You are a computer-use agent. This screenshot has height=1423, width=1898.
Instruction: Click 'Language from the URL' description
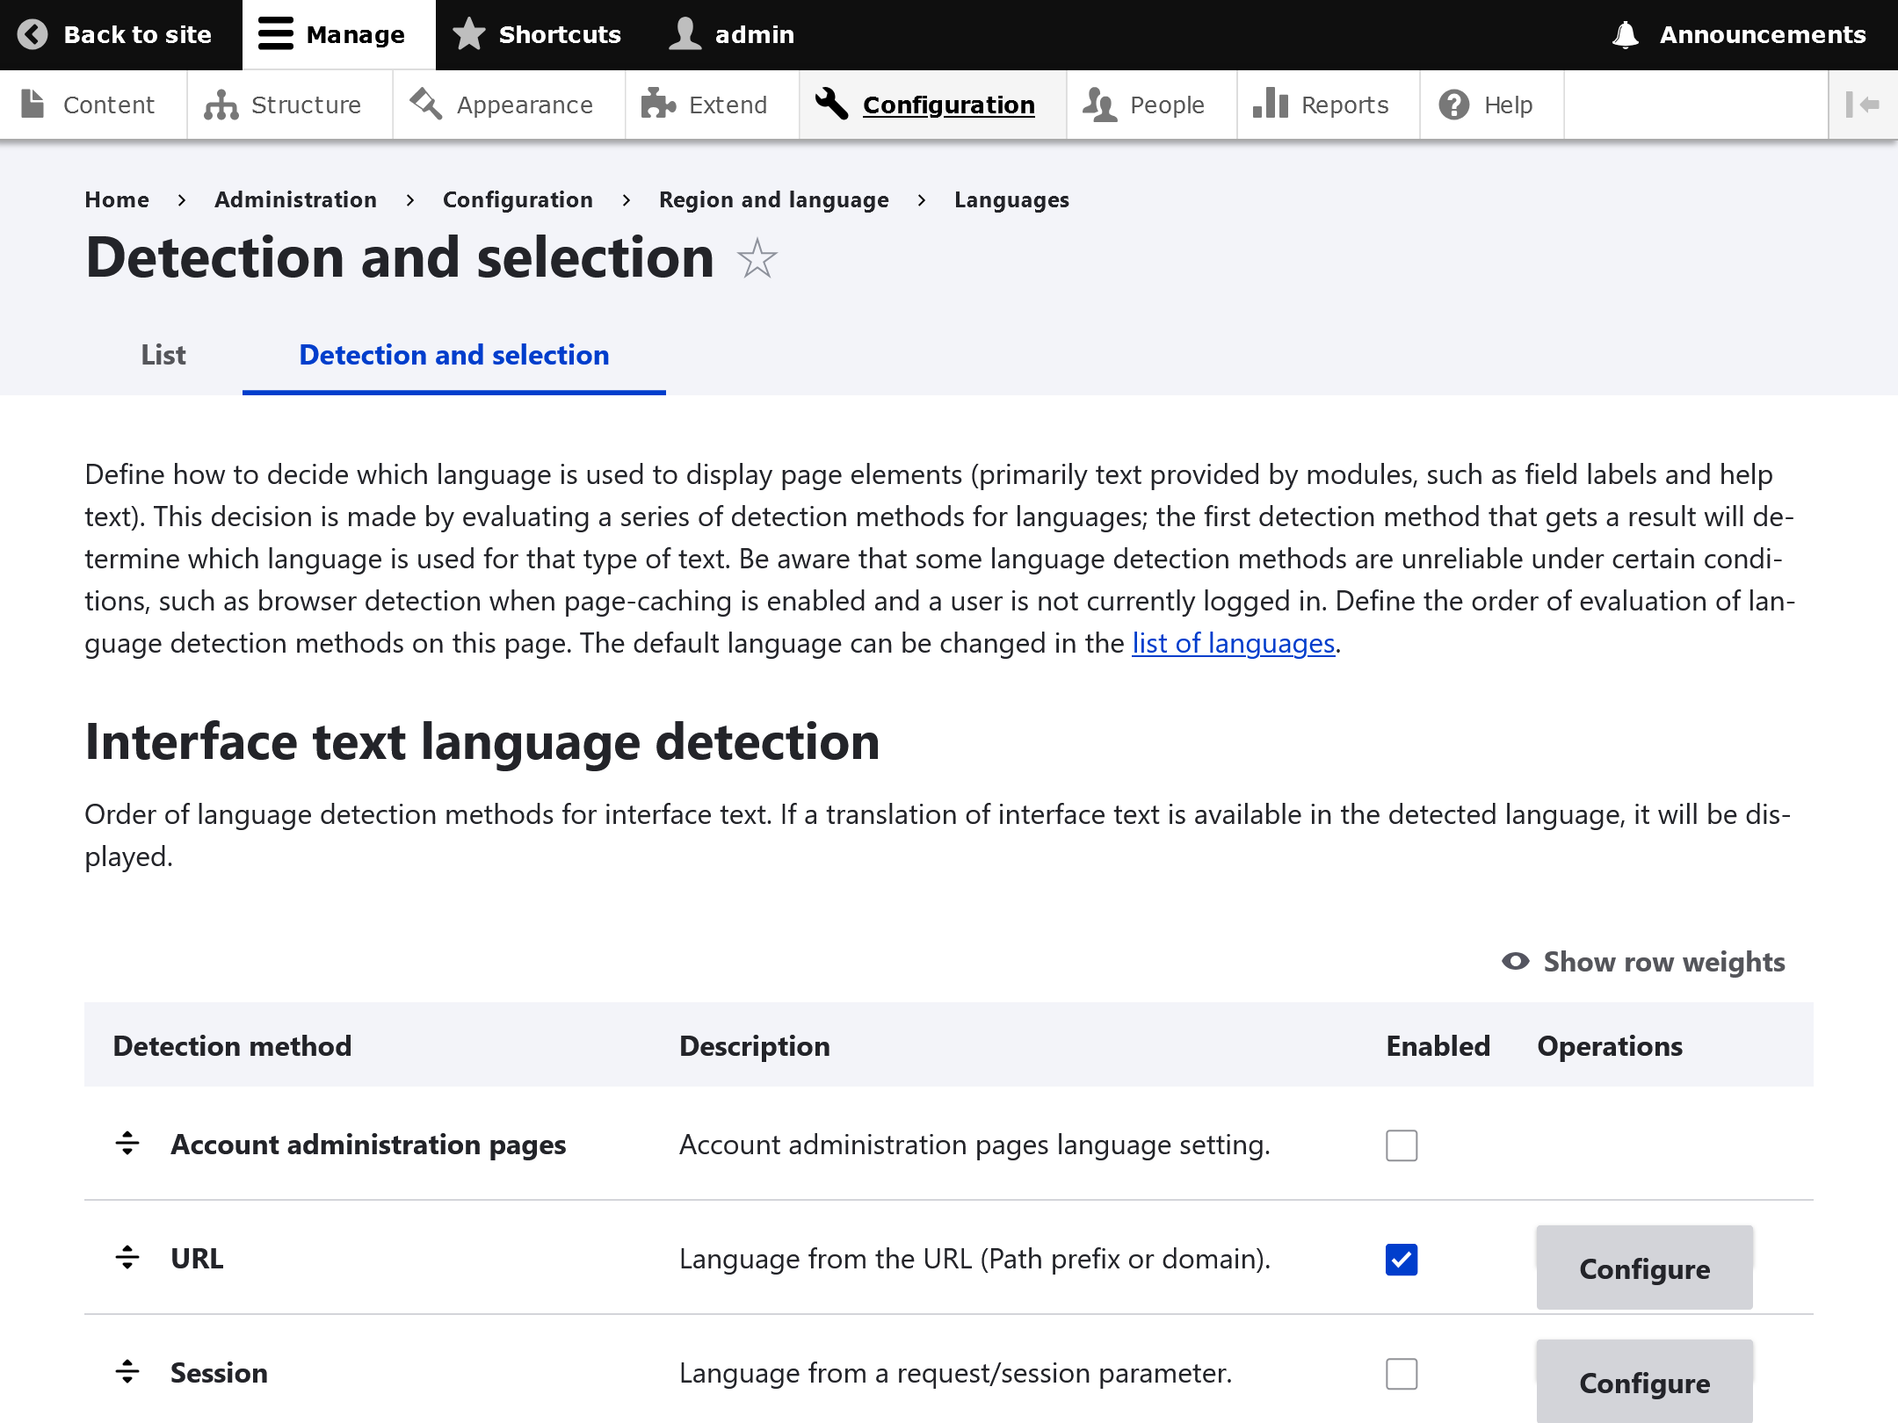(975, 1259)
